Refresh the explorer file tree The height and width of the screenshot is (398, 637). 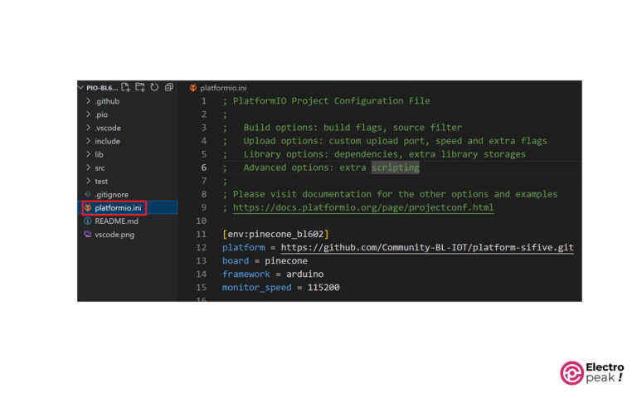point(153,87)
